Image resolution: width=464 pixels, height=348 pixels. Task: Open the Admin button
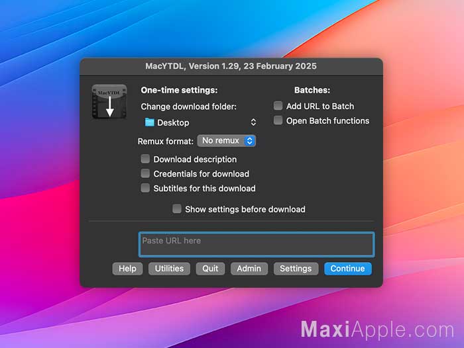pos(249,269)
